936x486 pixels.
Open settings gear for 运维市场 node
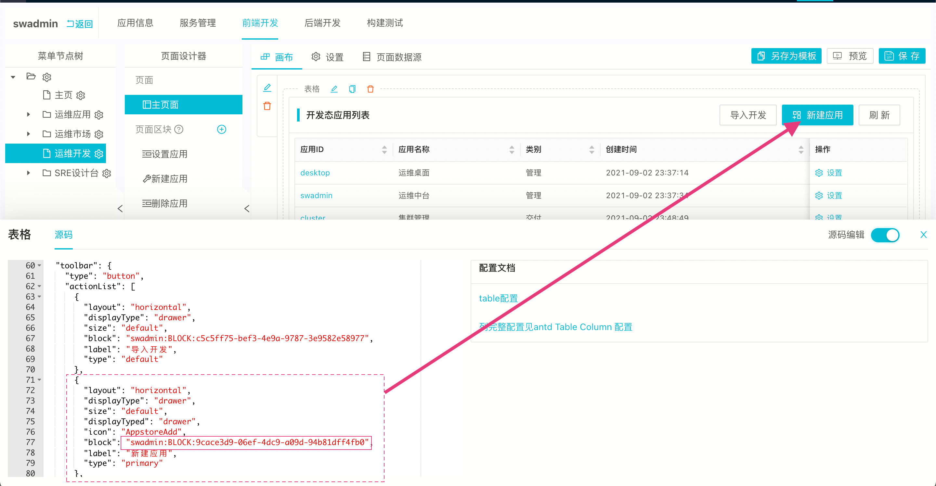pos(99,134)
